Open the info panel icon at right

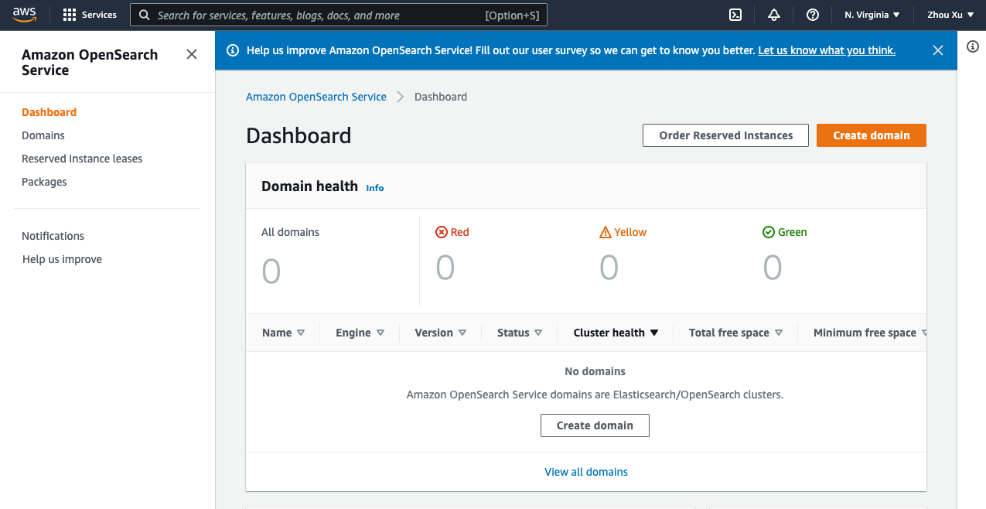tap(973, 46)
